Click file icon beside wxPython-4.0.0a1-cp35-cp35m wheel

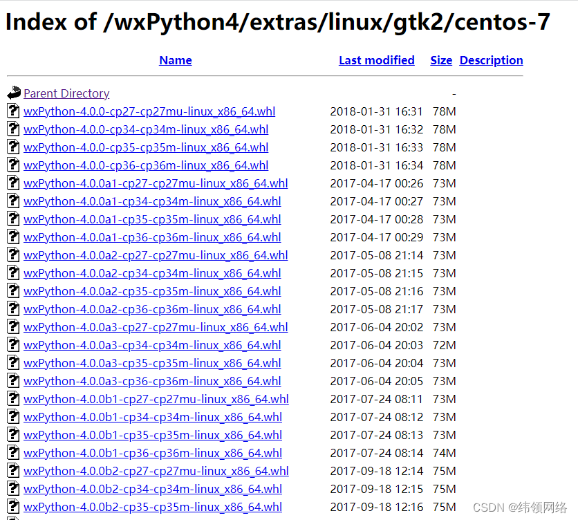13,219
